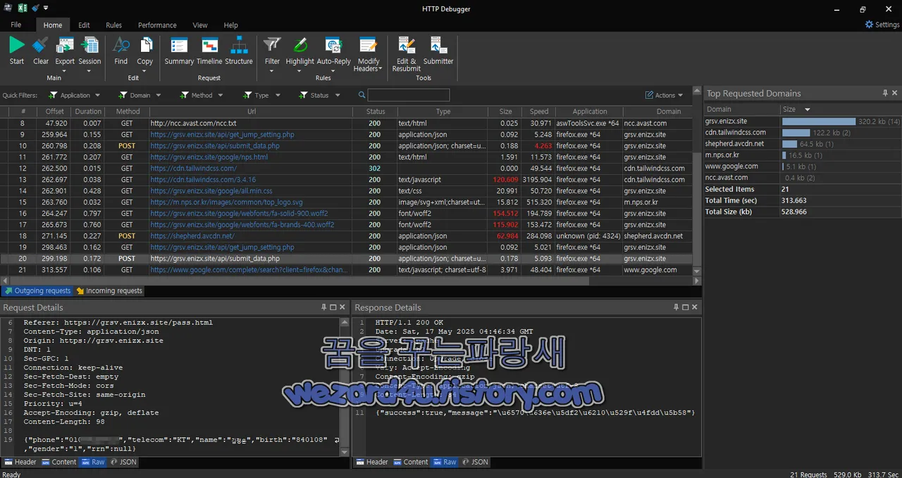902x478 pixels.
Task: Click the Copy toolbar icon
Action: 145,47
